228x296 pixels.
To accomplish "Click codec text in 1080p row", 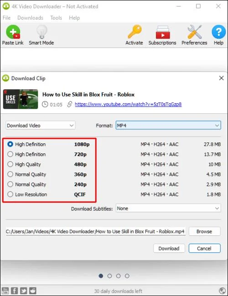I will pos(160,144).
